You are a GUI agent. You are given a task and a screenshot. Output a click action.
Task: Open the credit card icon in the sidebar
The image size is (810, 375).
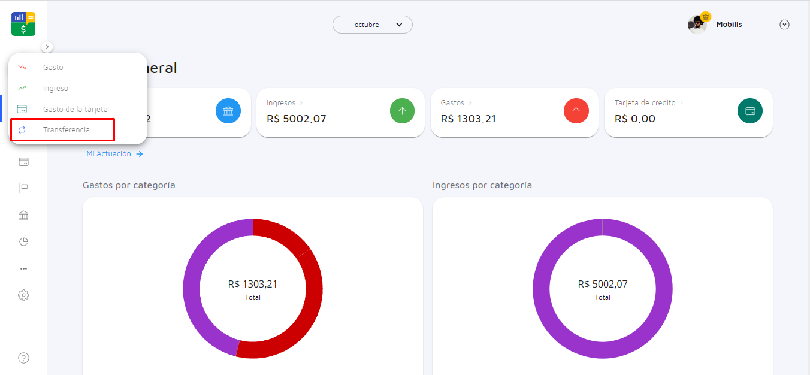coord(23,162)
